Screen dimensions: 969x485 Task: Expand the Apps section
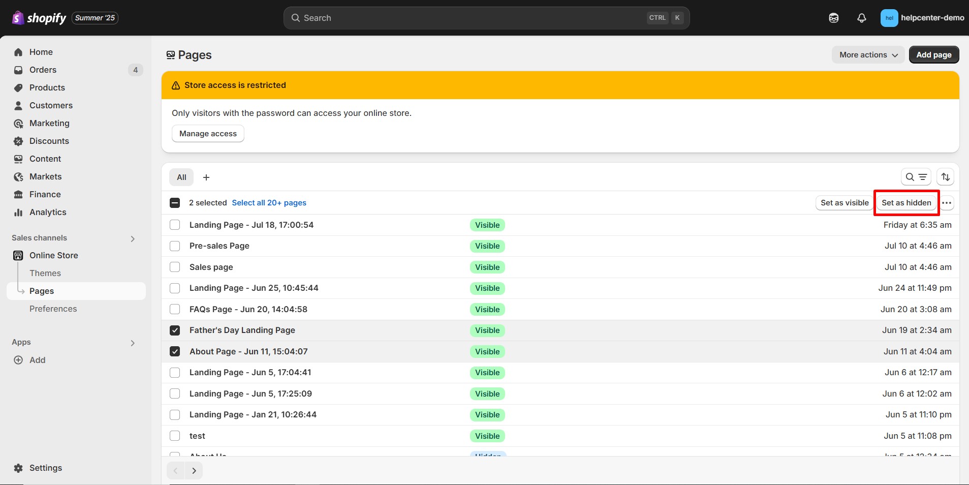[x=132, y=343]
